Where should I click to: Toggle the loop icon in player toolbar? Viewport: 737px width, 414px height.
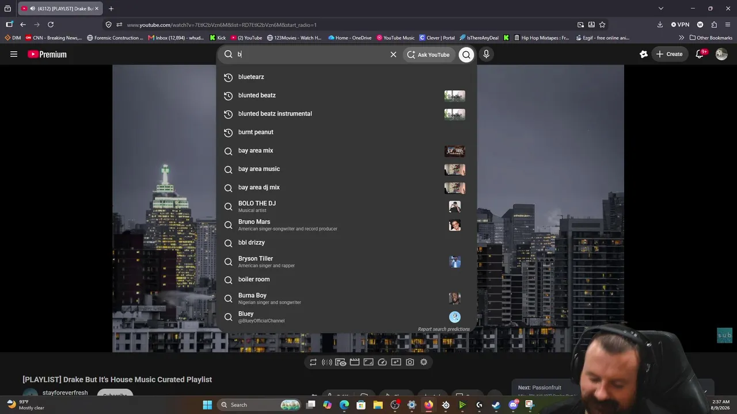tap(313, 362)
